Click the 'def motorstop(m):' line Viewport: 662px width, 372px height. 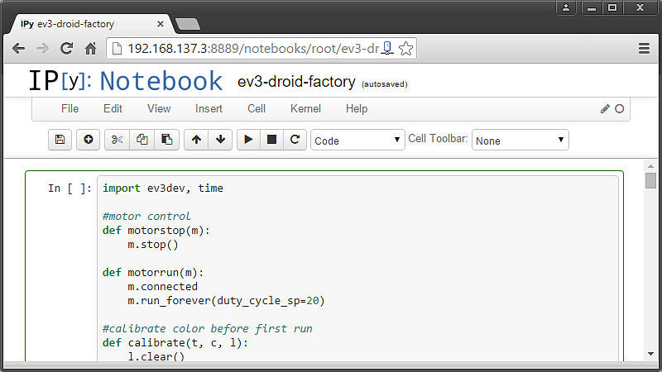(156, 231)
